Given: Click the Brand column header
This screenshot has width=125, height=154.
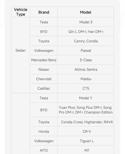Looking at the screenshot, I should [x=44, y=12].
